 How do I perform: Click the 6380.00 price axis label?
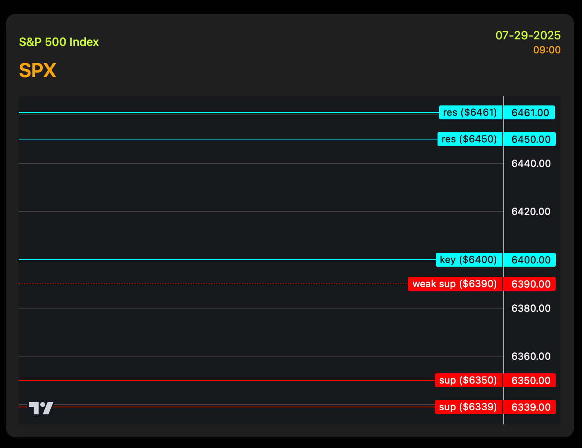pos(531,309)
